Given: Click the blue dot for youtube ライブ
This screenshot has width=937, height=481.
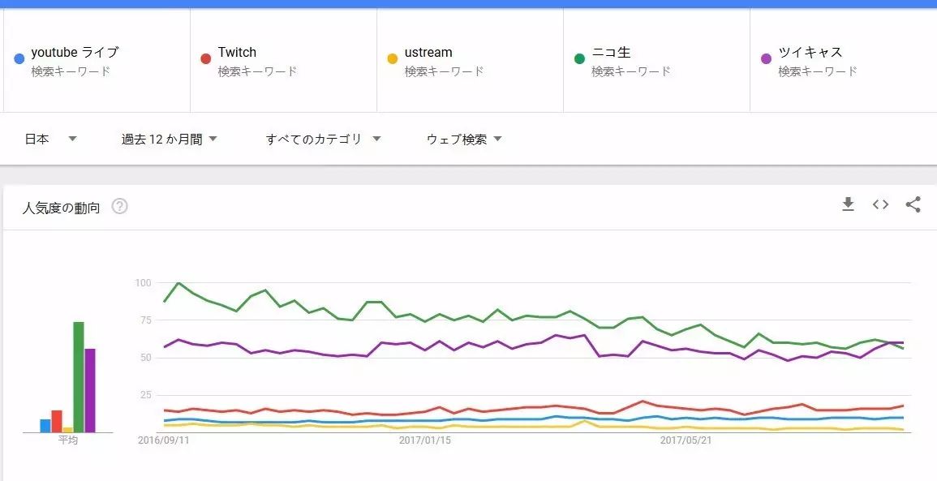Looking at the screenshot, I should tap(19, 58).
